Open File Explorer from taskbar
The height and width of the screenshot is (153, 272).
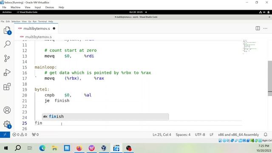[x=54, y=148]
